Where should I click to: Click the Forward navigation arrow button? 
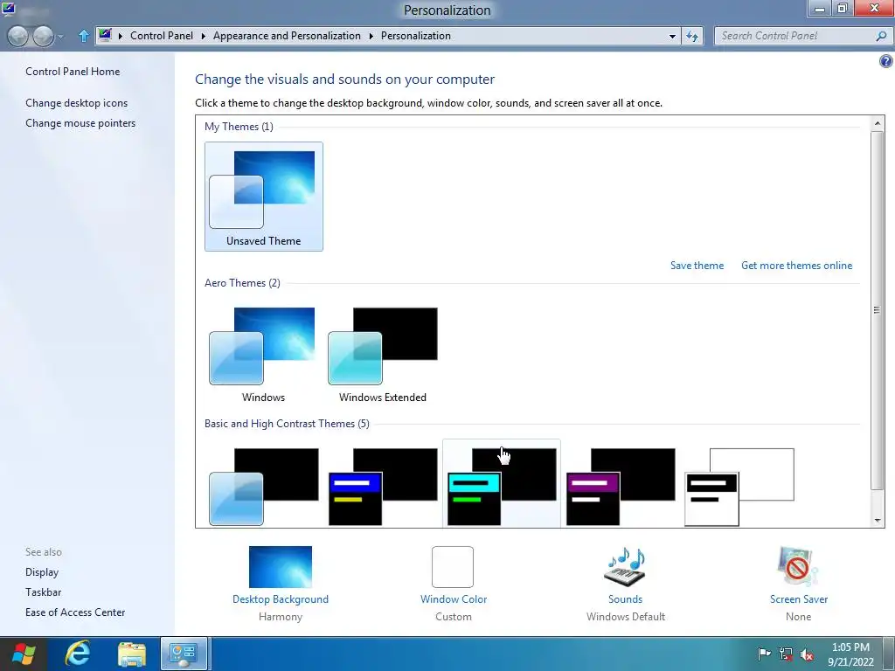(44, 36)
